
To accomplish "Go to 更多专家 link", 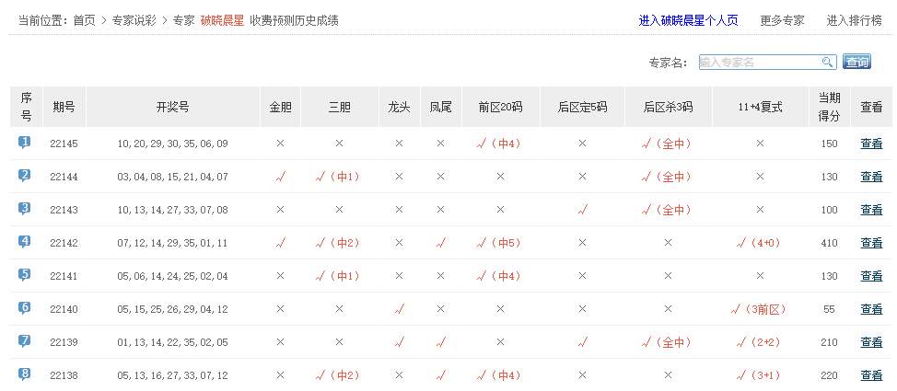I will click(782, 20).
